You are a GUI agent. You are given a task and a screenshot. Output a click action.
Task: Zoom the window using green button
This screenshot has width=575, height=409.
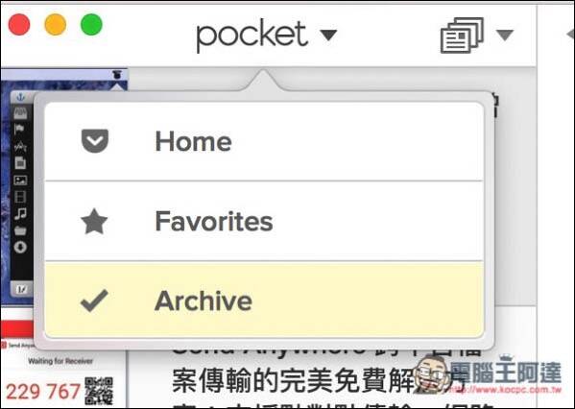(91, 25)
